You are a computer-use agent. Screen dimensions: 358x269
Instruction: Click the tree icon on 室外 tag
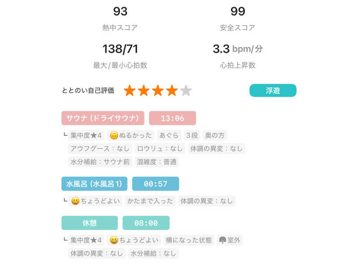(222, 240)
